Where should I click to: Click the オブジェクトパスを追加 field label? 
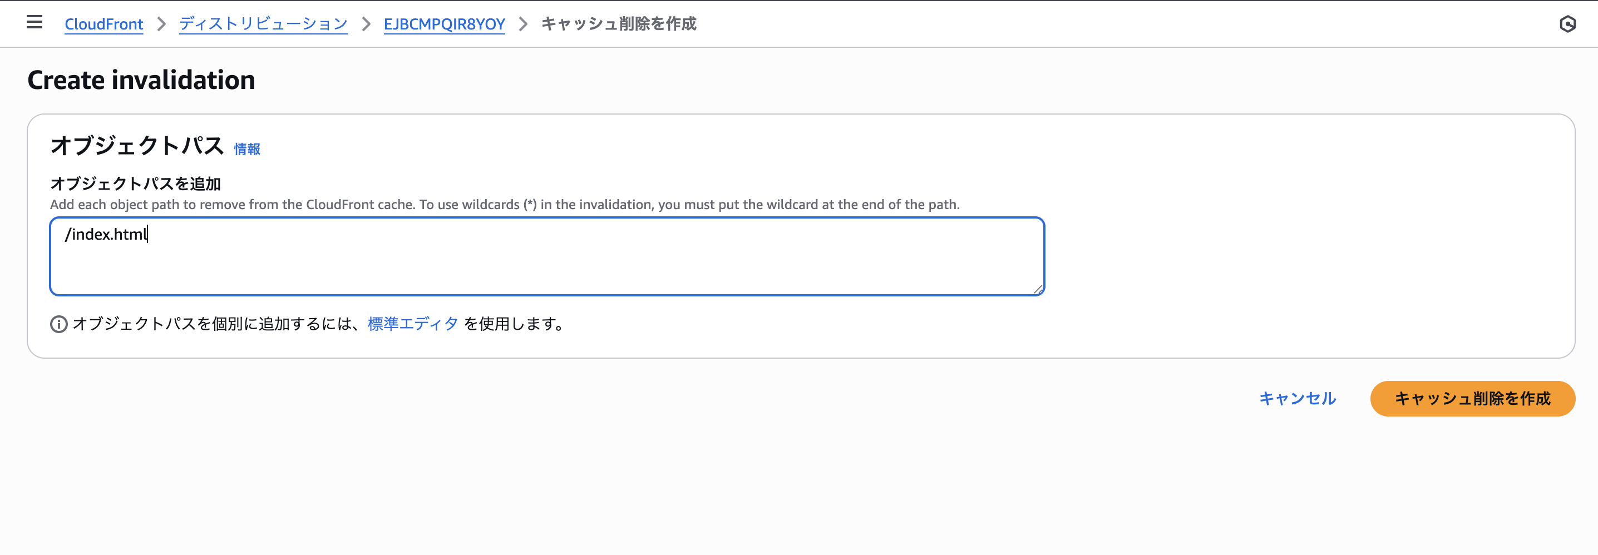click(x=135, y=184)
